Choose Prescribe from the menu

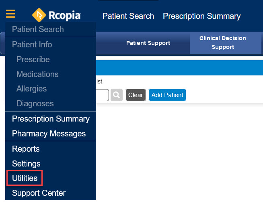pyautogui.click(x=33, y=59)
